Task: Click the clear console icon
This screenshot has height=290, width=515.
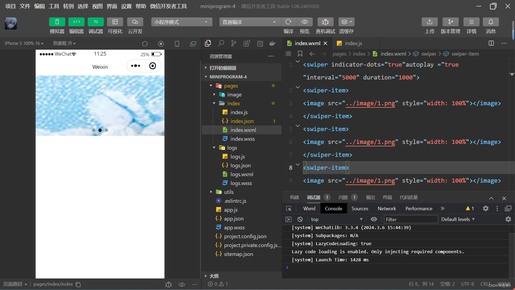Action: [300, 219]
